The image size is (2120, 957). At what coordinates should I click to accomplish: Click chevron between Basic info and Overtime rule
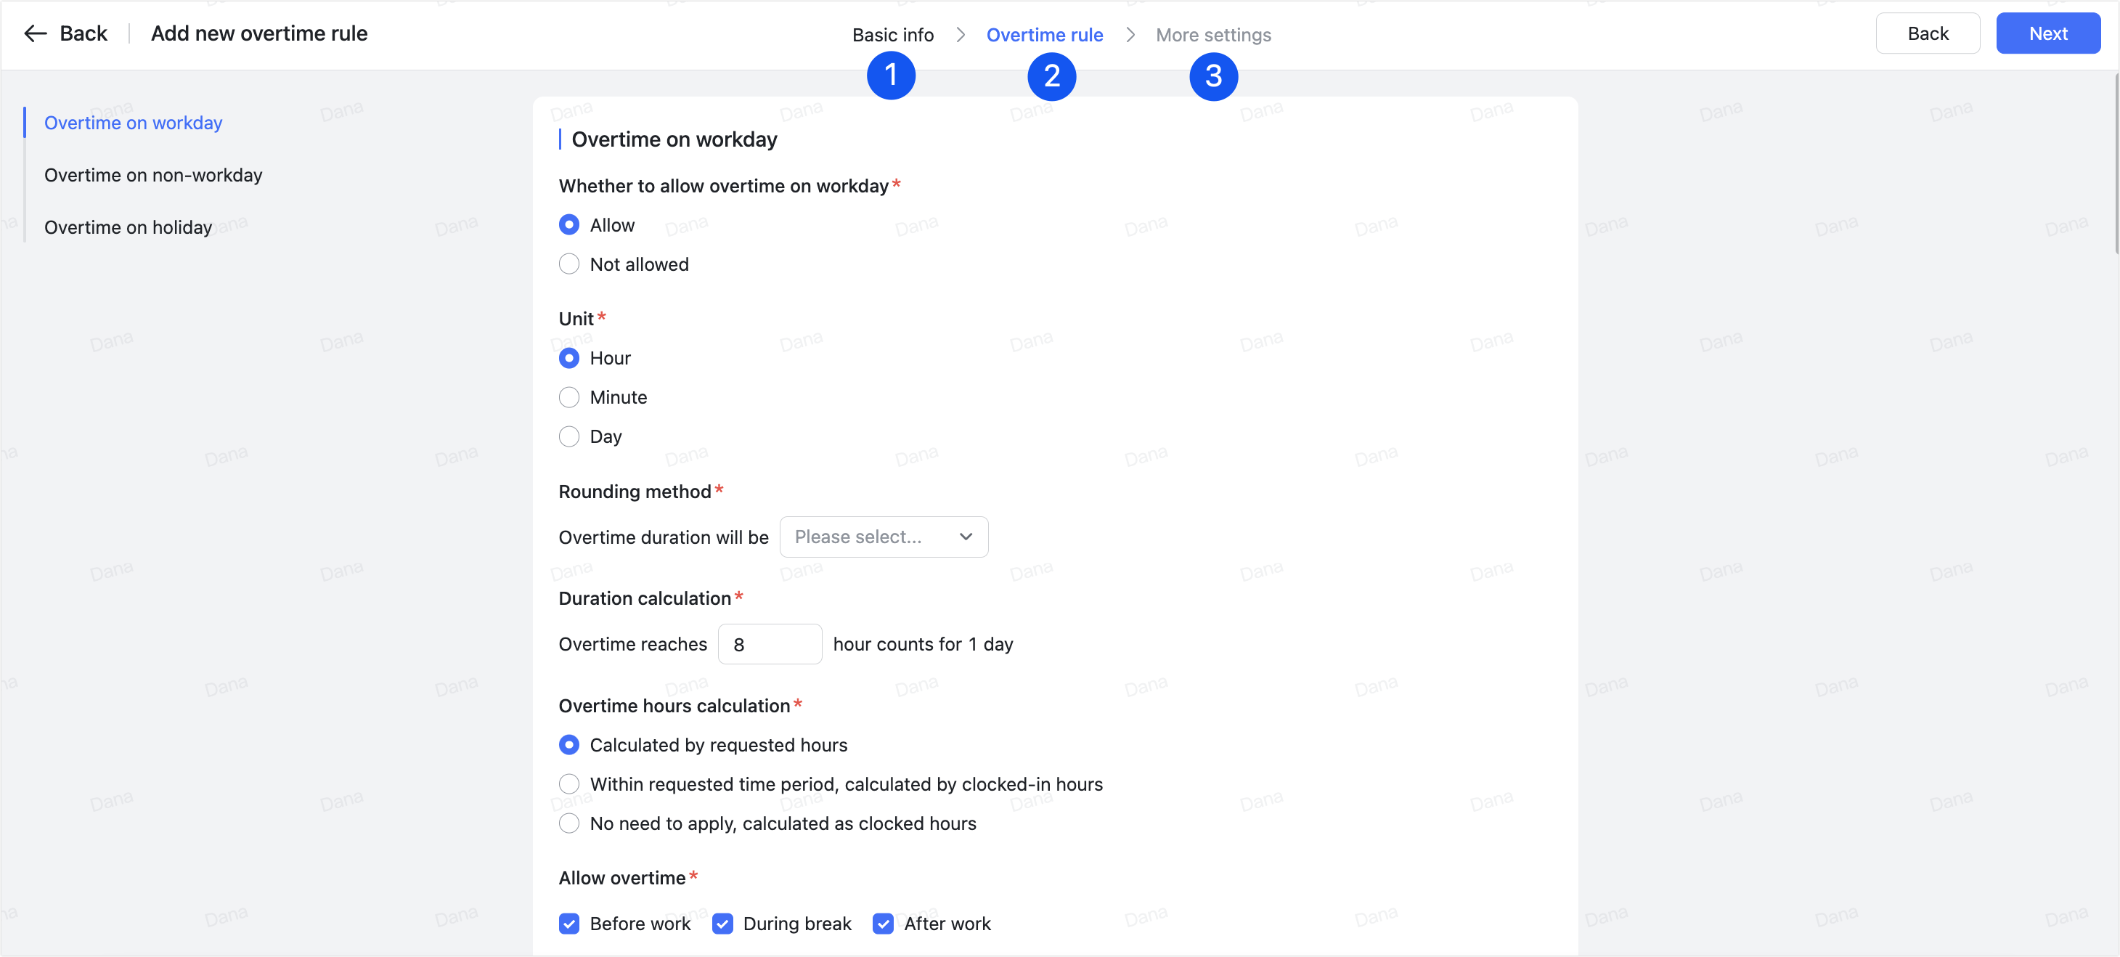pyautogui.click(x=961, y=36)
